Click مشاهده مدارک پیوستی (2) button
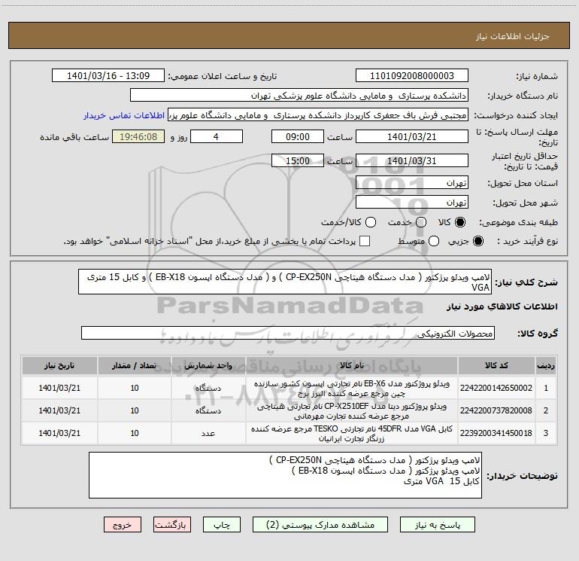 click(320, 525)
